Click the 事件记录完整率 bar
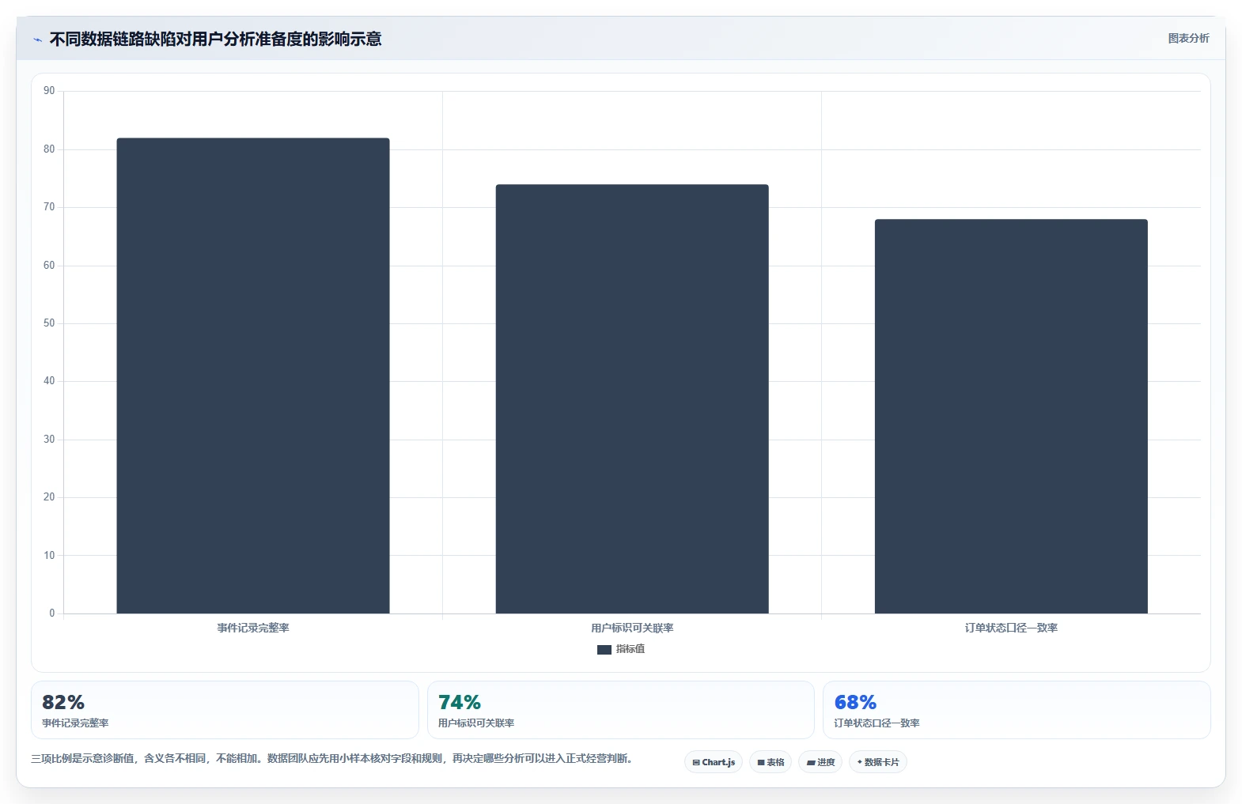The image size is (1242, 804). (253, 376)
